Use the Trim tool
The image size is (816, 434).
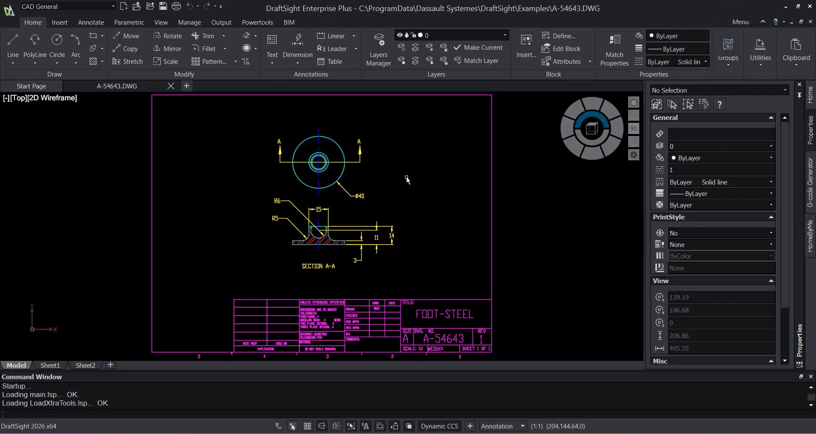coord(203,36)
